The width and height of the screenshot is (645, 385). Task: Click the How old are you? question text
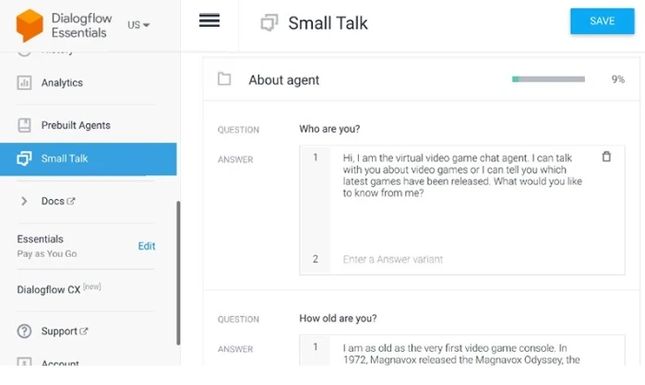pyautogui.click(x=338, y=319)
